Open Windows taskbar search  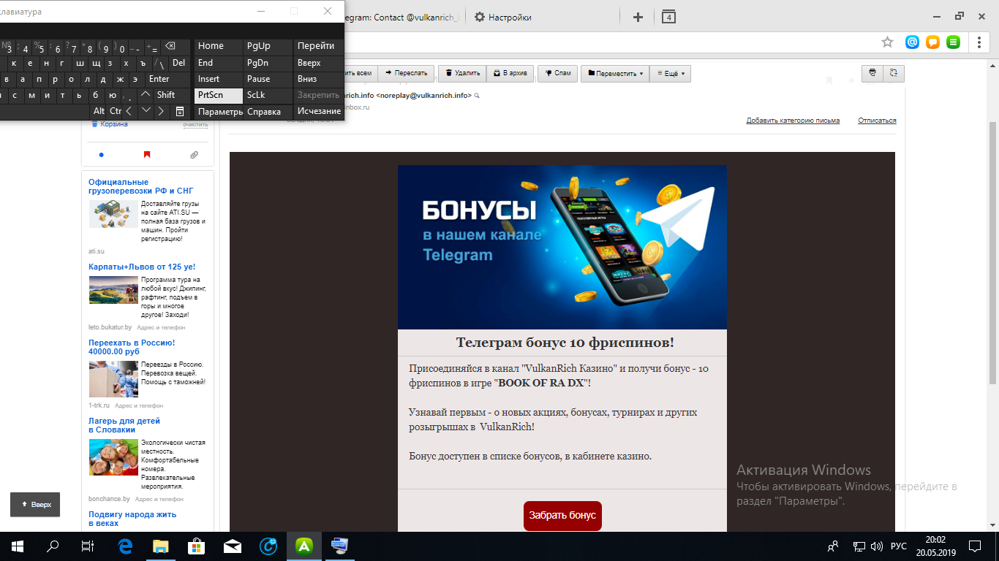click(x=53, y=546)
